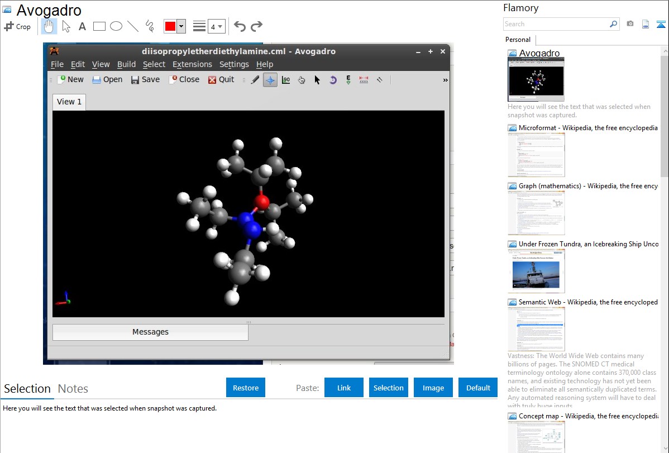Select the Measure distance tool
Image resolution: width=669 pixels, height=453 pixels.
(x=364, y=79)
